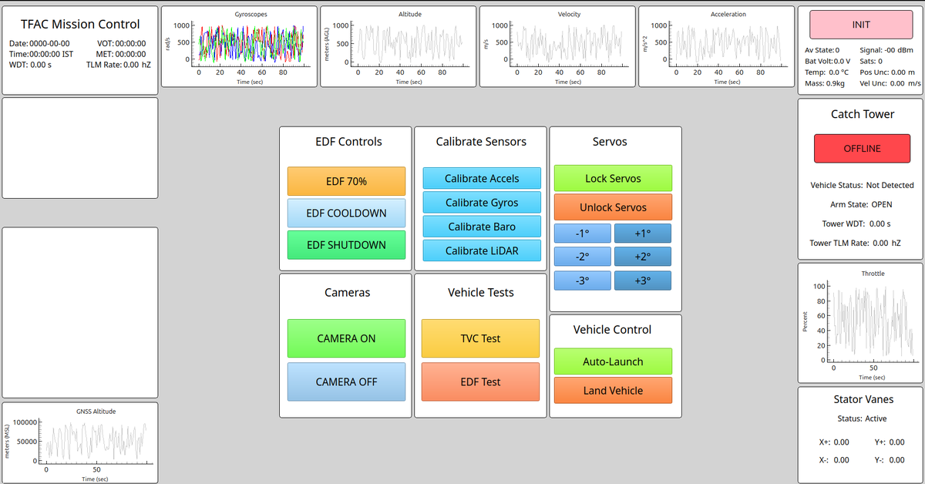Screen dimensions: 925x484
Task: Adjust servo by -1°
Action: [583, 233]
